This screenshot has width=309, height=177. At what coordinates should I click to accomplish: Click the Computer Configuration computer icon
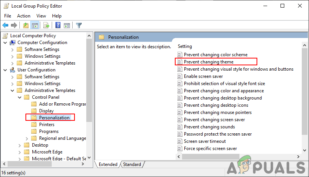click(x=13, y=43)
